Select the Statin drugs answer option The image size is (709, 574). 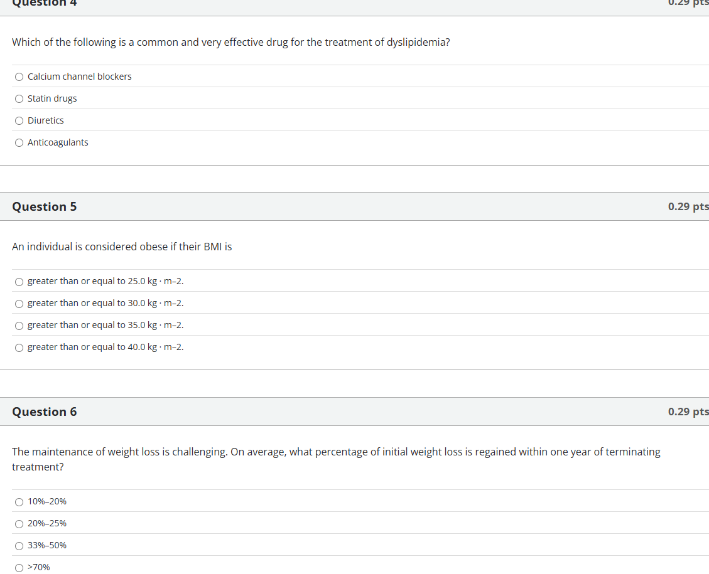point(19,98)
